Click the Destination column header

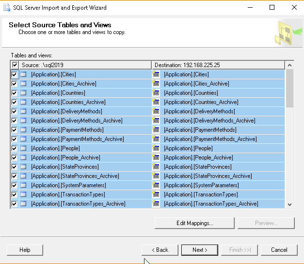218,65
